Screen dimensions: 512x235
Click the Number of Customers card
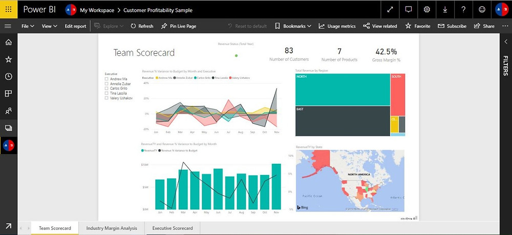(x=289, y=54)
